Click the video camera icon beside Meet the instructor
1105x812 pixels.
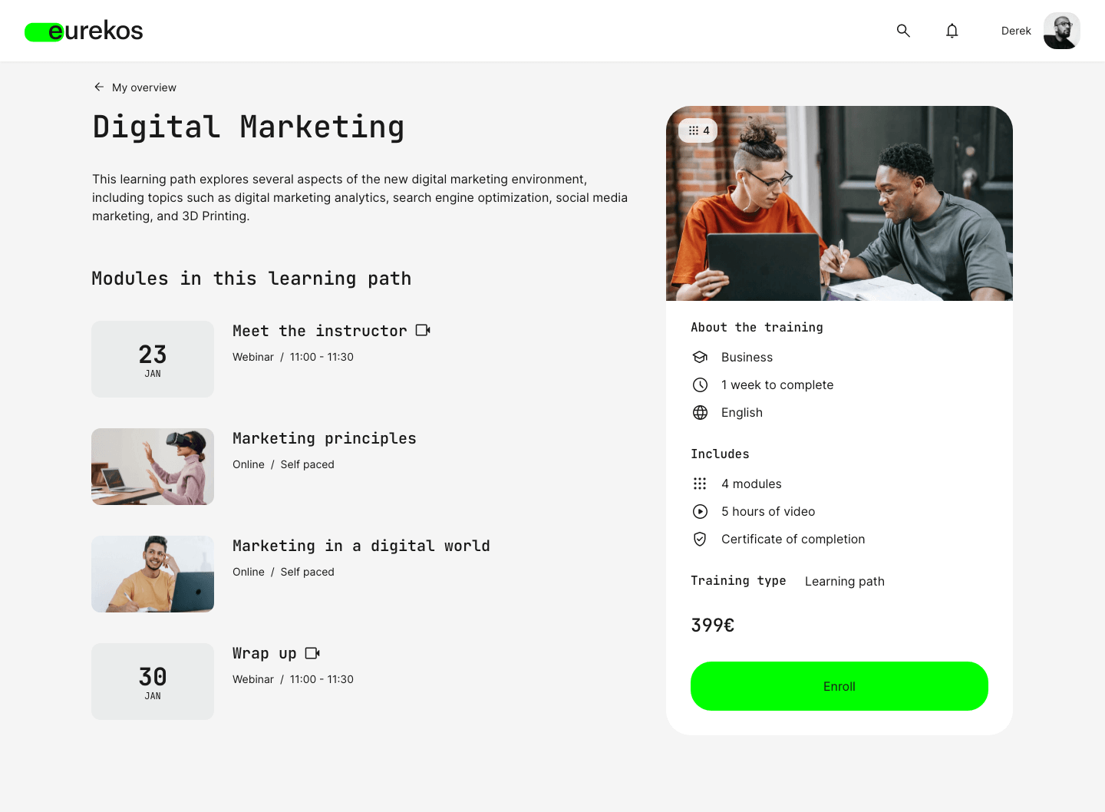(x=422, y=330)
